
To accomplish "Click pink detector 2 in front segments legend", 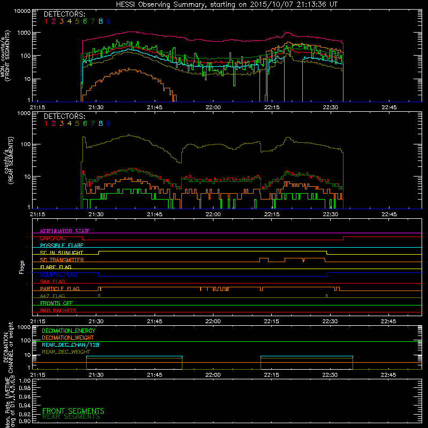I will (54, 21).
